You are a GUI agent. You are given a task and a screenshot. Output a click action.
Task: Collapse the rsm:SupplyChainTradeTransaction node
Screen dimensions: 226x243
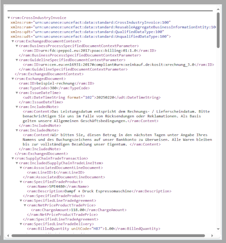pos(13,158)
